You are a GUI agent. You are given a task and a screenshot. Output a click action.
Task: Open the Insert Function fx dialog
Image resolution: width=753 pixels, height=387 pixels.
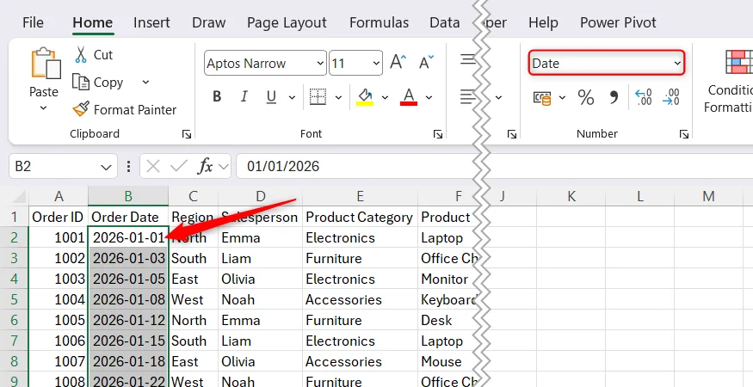(205, 167)
